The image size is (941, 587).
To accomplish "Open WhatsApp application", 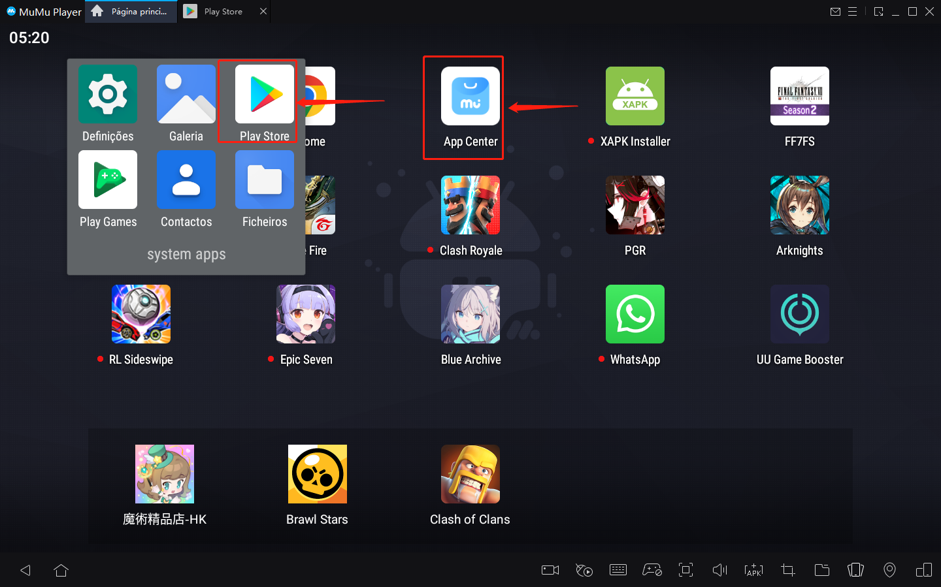I will [635, 314].
